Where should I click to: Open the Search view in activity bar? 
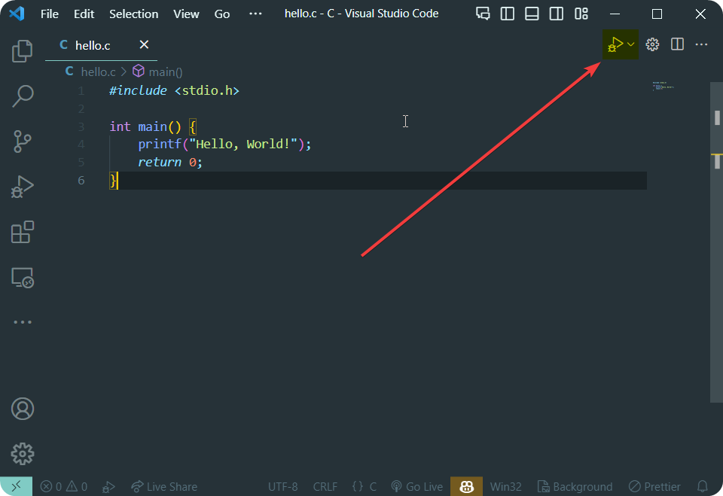click(x=22, y=96)
